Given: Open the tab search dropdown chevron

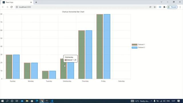Looking at the screenshot, I should (x=161, y=2).
